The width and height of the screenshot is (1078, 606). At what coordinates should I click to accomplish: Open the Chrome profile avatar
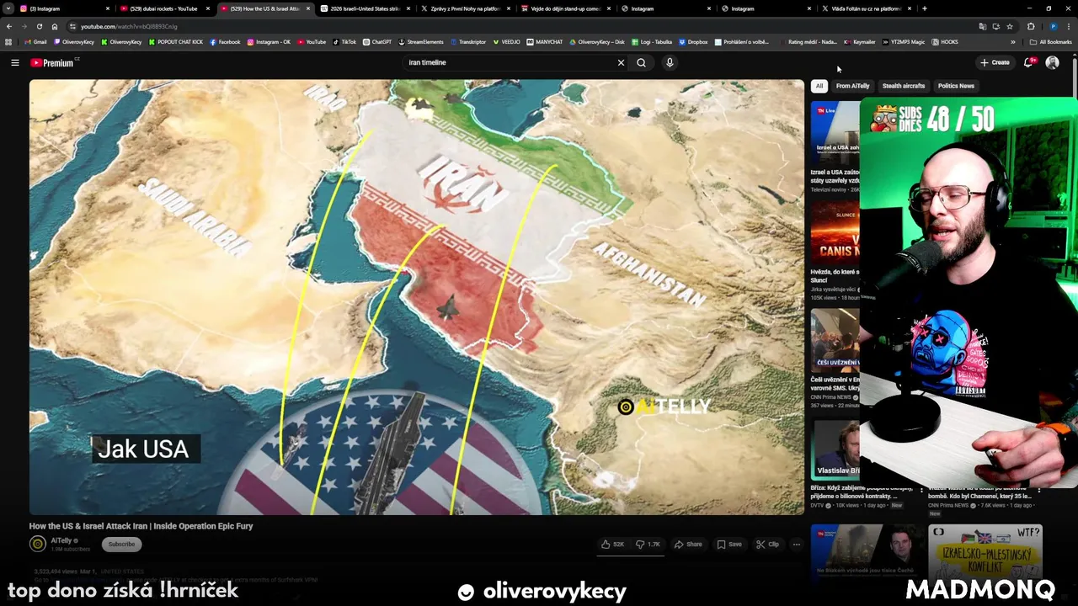pyautogui.click(x=1053, y=26)
